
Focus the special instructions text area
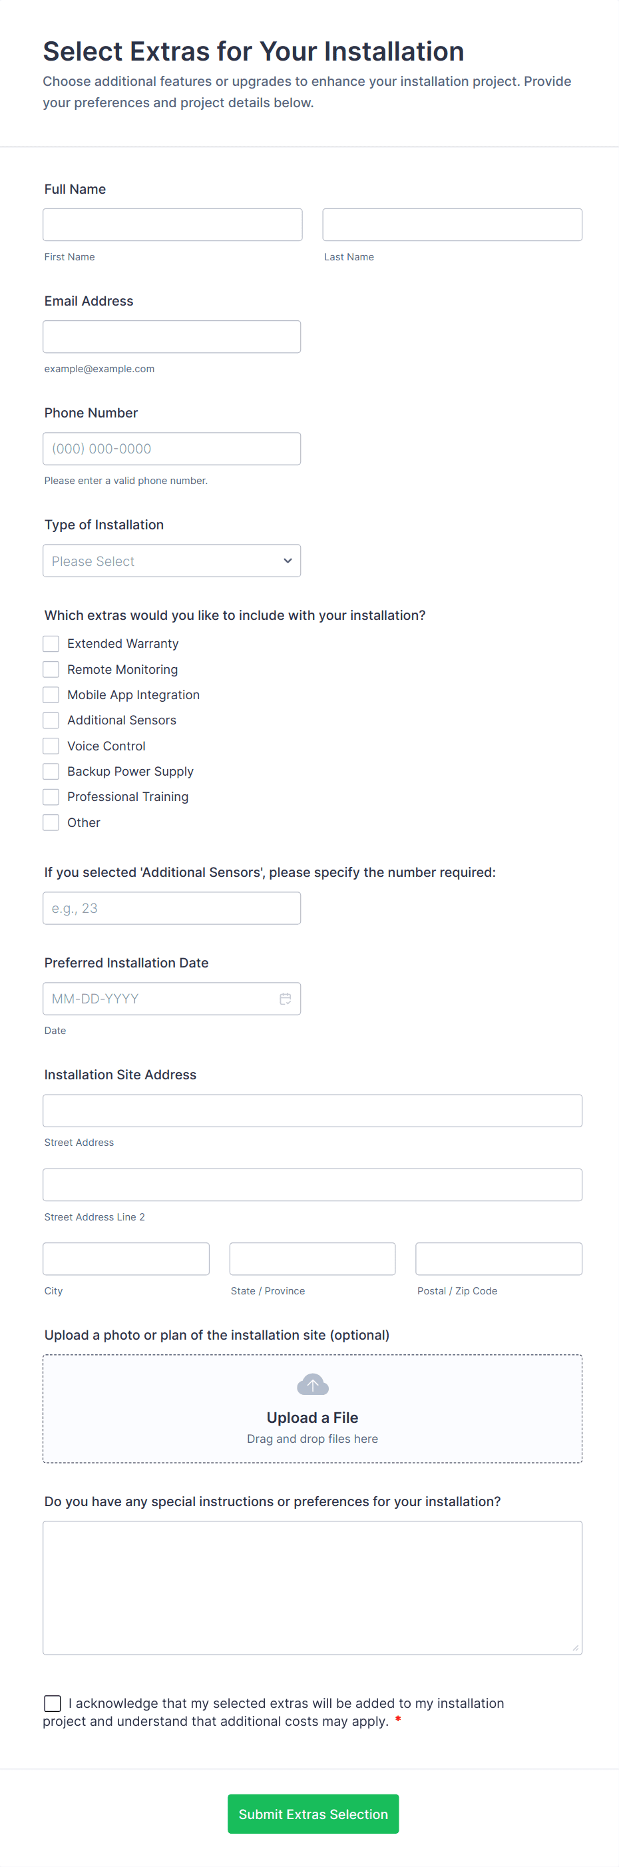312,1587
